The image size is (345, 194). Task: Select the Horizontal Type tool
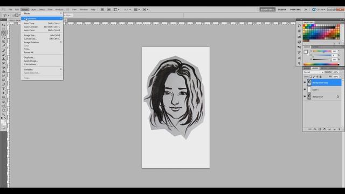(x=4, y=89)
